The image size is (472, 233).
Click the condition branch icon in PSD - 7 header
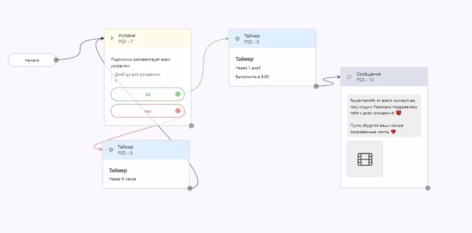pyautogui.click(x=112, y=39)
